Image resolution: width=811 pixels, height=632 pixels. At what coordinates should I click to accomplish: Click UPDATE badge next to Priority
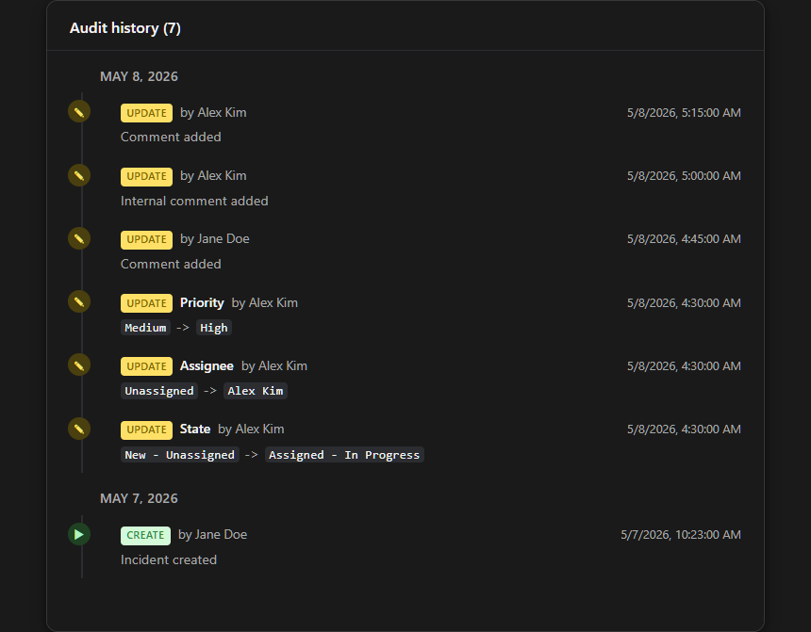(x=146, y=303)
